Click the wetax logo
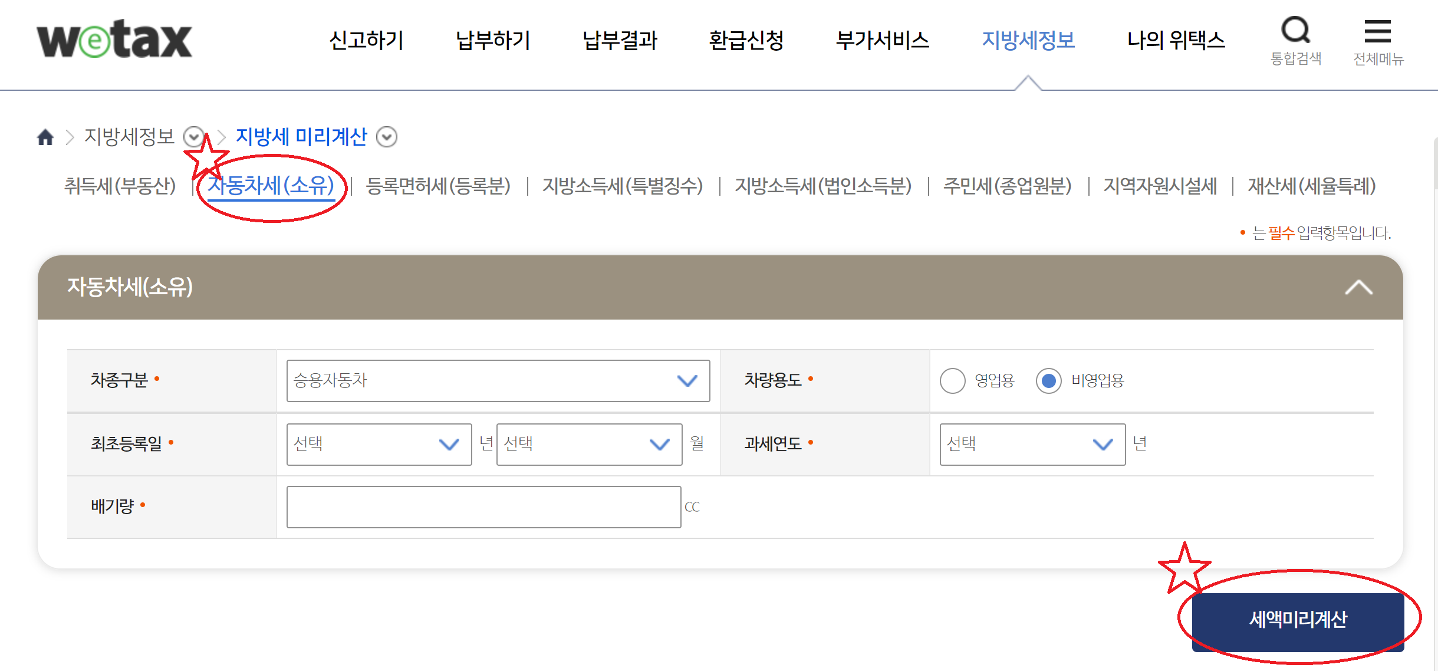This screenshot has height=671, width=1438. [114, 40]
